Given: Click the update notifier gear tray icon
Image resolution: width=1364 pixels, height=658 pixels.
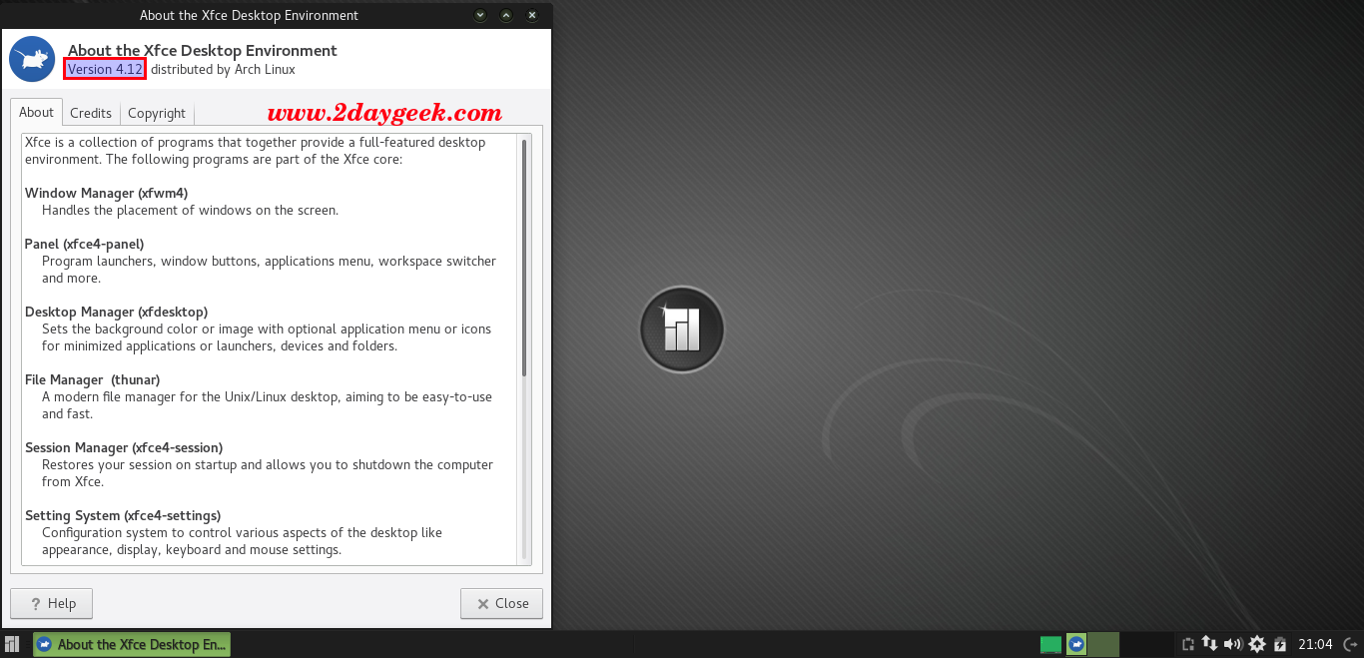Looking at the screenshot, I should click(1257, 645).
